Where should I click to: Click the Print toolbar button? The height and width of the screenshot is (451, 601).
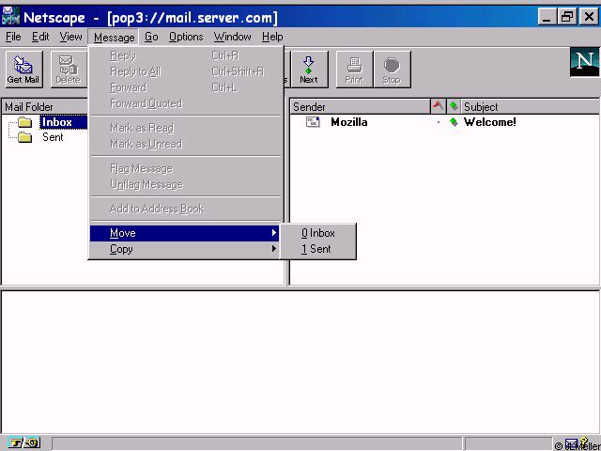[x=354, y=70]
